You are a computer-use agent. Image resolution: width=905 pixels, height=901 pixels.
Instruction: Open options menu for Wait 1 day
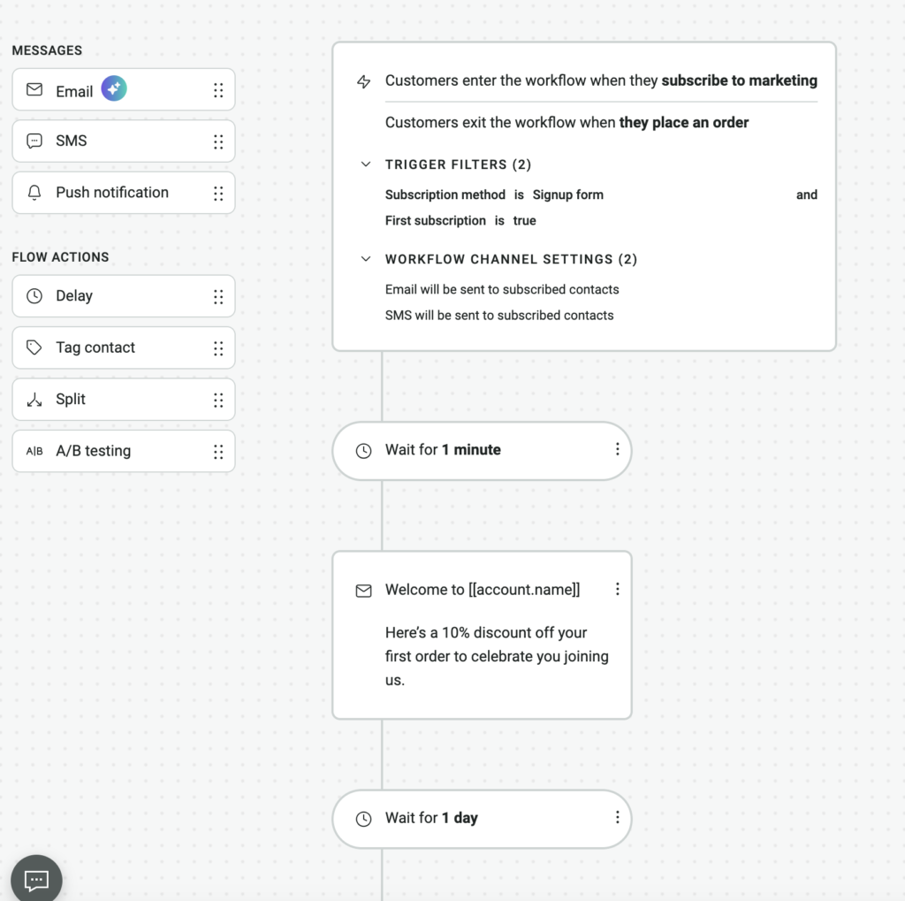tap(617, 817)
